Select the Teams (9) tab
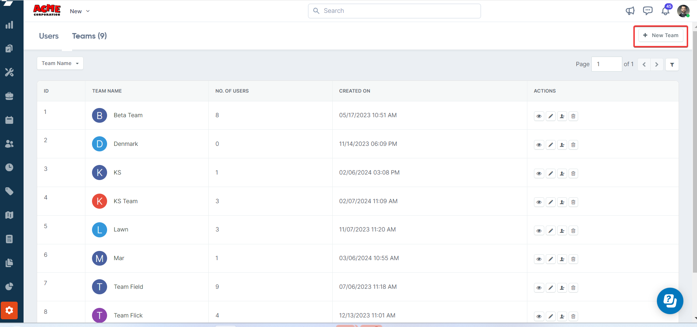This screenshot has height=327, width=697. (89, 36)
